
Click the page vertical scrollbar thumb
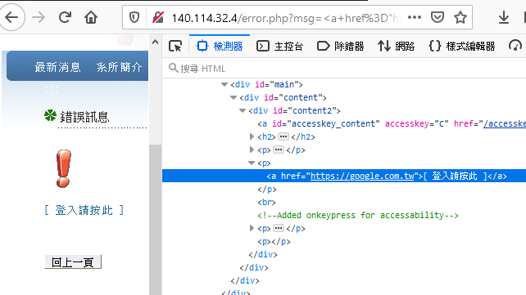pos(155,220)
